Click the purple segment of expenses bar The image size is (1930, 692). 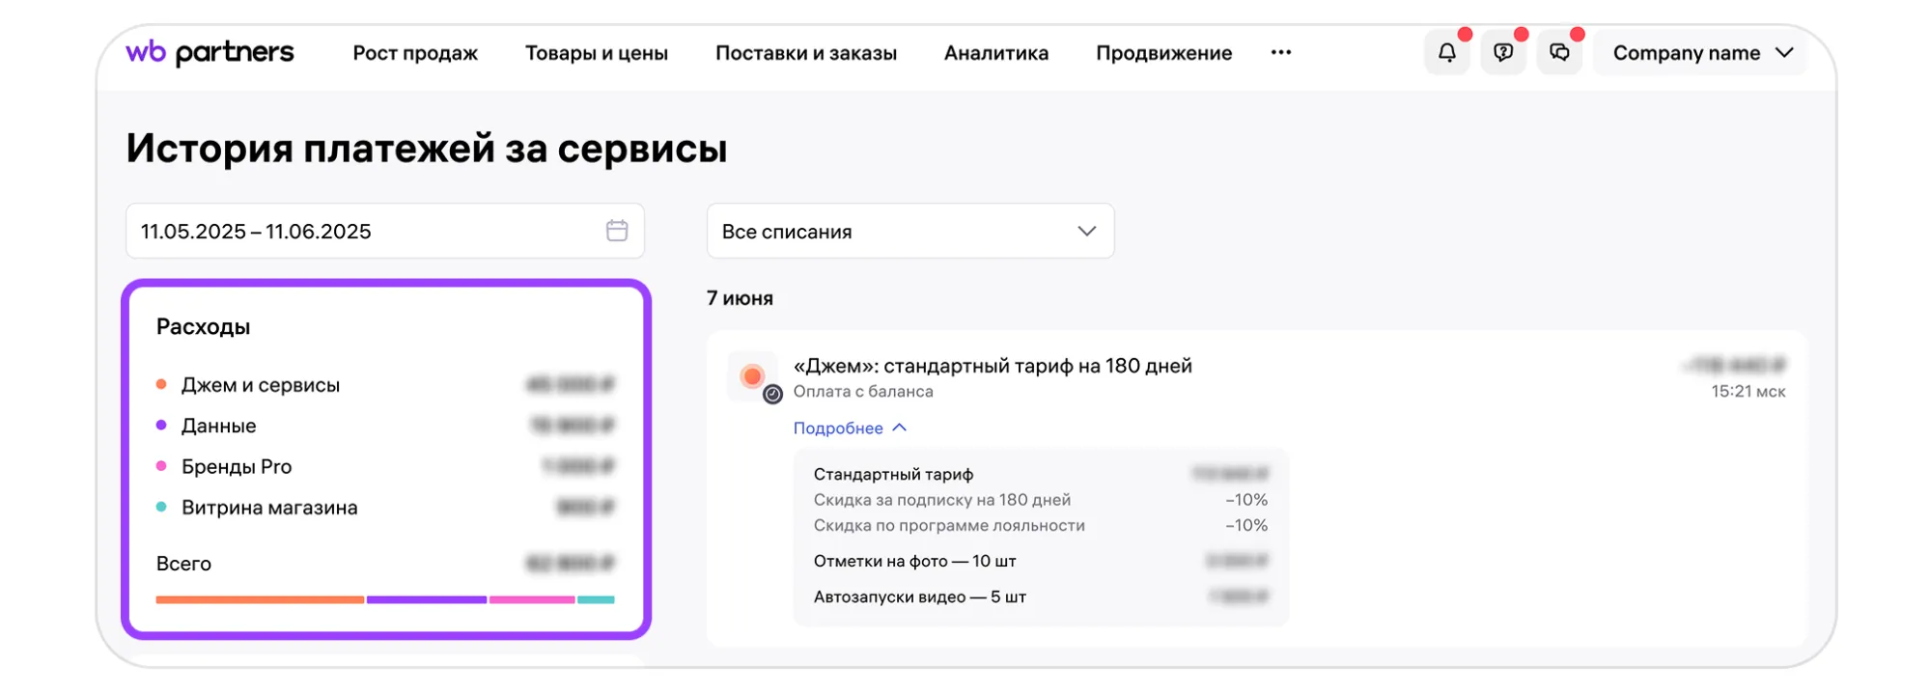pos(426,599)
